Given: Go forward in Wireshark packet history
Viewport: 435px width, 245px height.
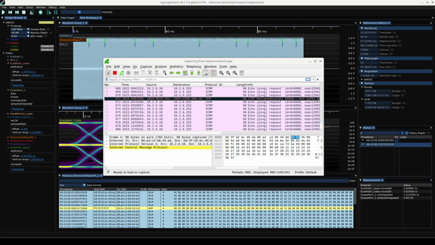Looking at the screenshot, I should [178, 73].
